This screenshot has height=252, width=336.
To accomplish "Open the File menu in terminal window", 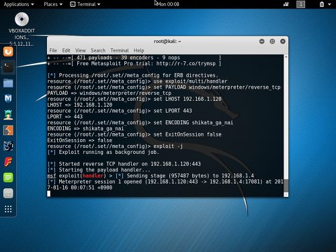I will 53,50.
